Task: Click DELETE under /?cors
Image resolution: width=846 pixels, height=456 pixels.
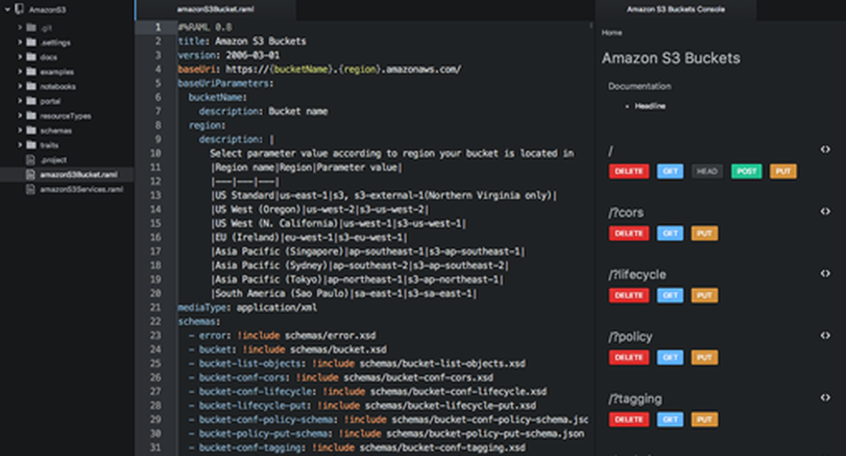Action: [629, 233]
